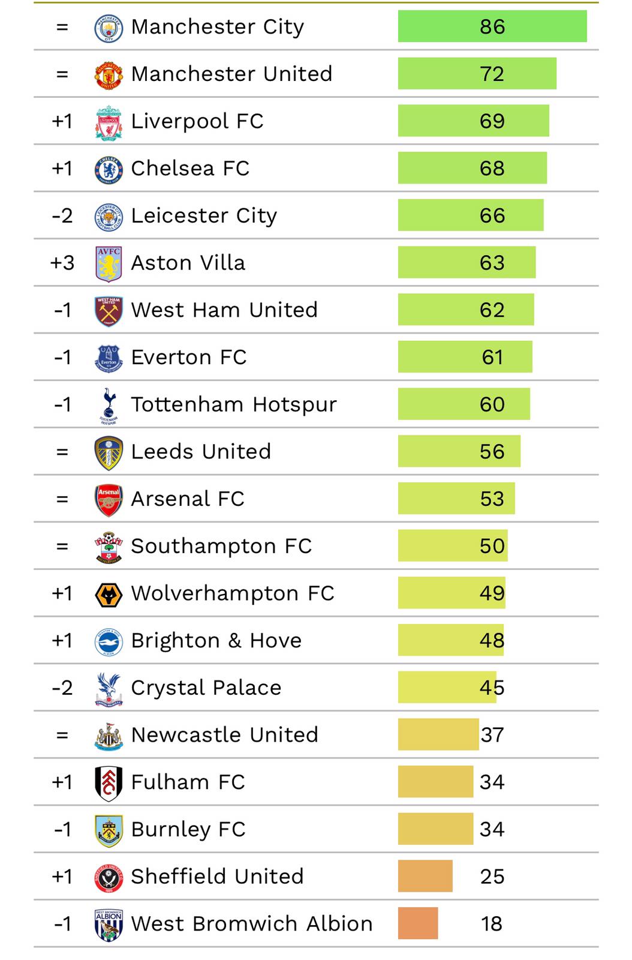The width and height of the screenshot is (632, 960).
Task: Open the Aston Villa crest
Action: click(x=109, y=263)
